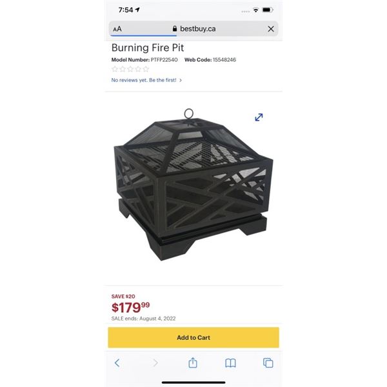387x387 pixels.
Task: Open 'No reviews yet. Be the first!' link
Action: pos(144,80)
